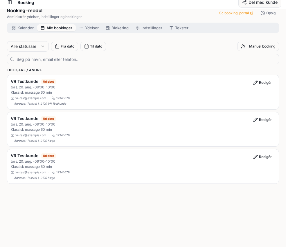Screen dimensions: 286x247
Task: Click Redigér on the Testvej 1, 2100 VR Testkunde booking
Action: tap(262, 83)
